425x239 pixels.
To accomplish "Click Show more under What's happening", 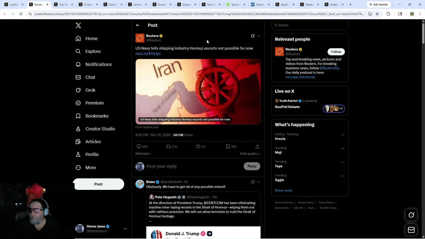I will point(284,191).
